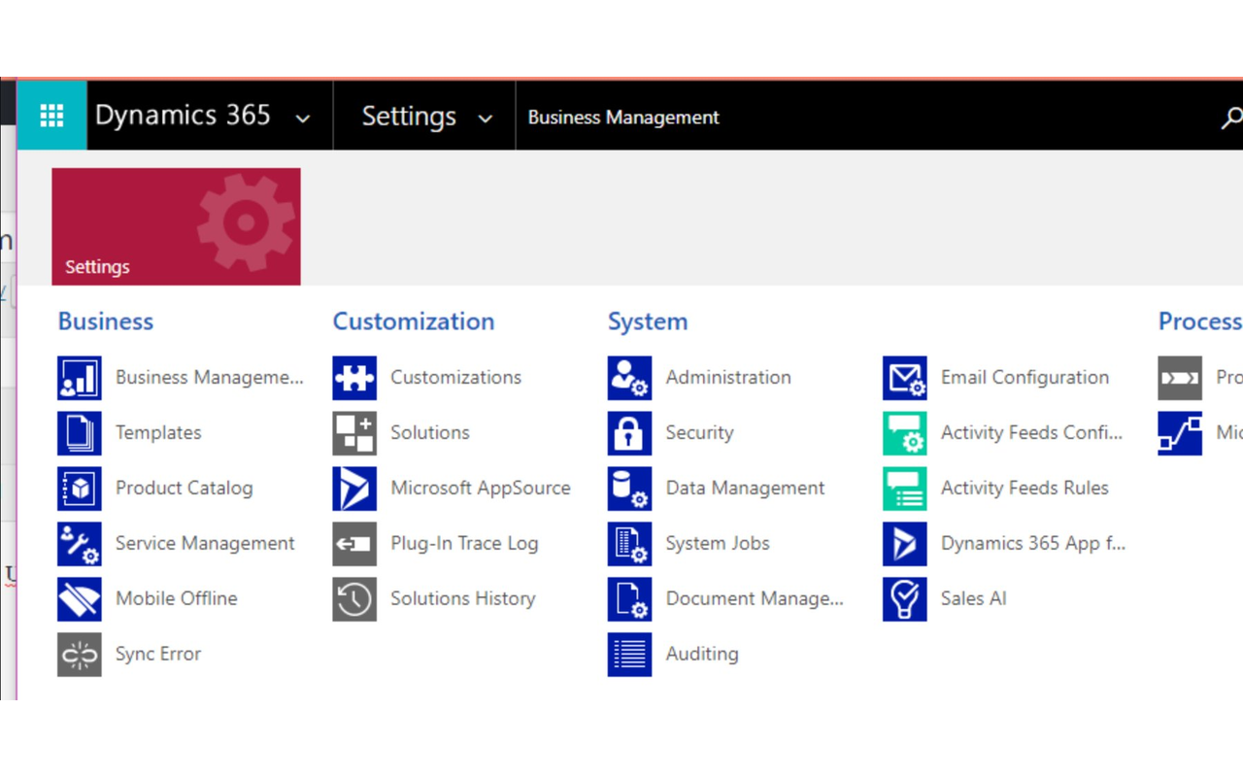Click the System section heading
Screen dimensions: 1243x777
point(648,321)
